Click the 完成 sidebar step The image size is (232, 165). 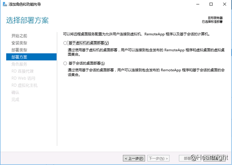point(15,100)
